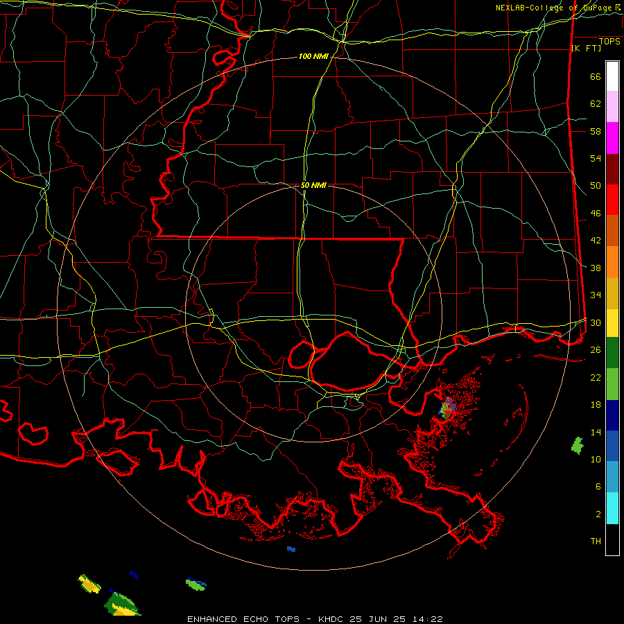
Task: Click the "[K FT]" units label
Action: pyautogui.click(x=586, y=48)
